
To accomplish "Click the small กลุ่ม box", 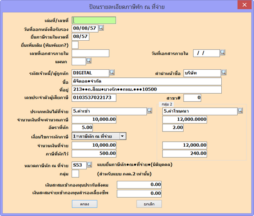I will [x=75, y=173].
